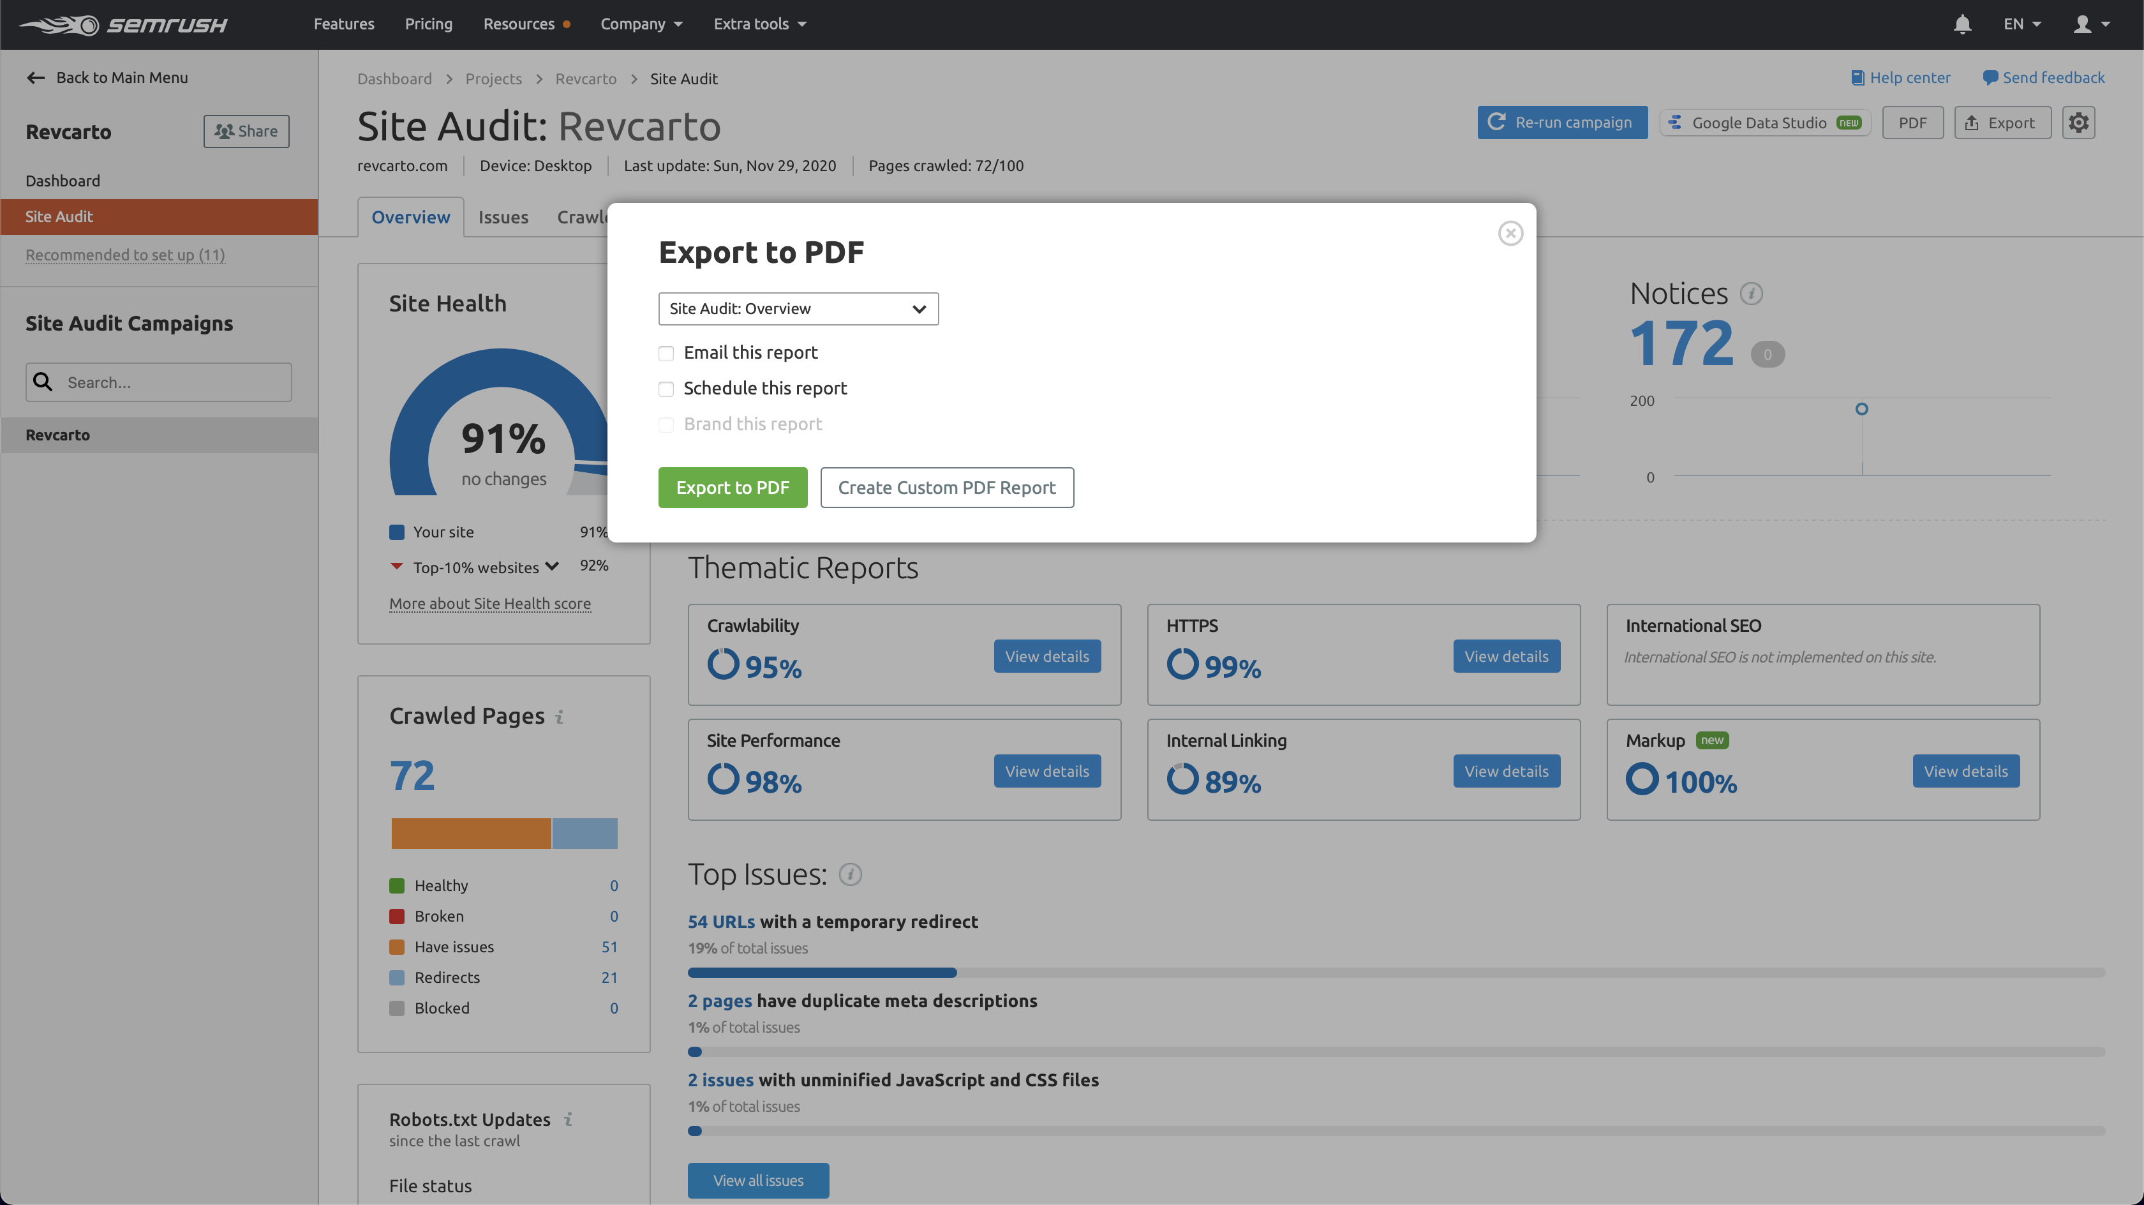2144x1205 pixels.
Task: Click the Help center book icon
Action: (1857, 77)
